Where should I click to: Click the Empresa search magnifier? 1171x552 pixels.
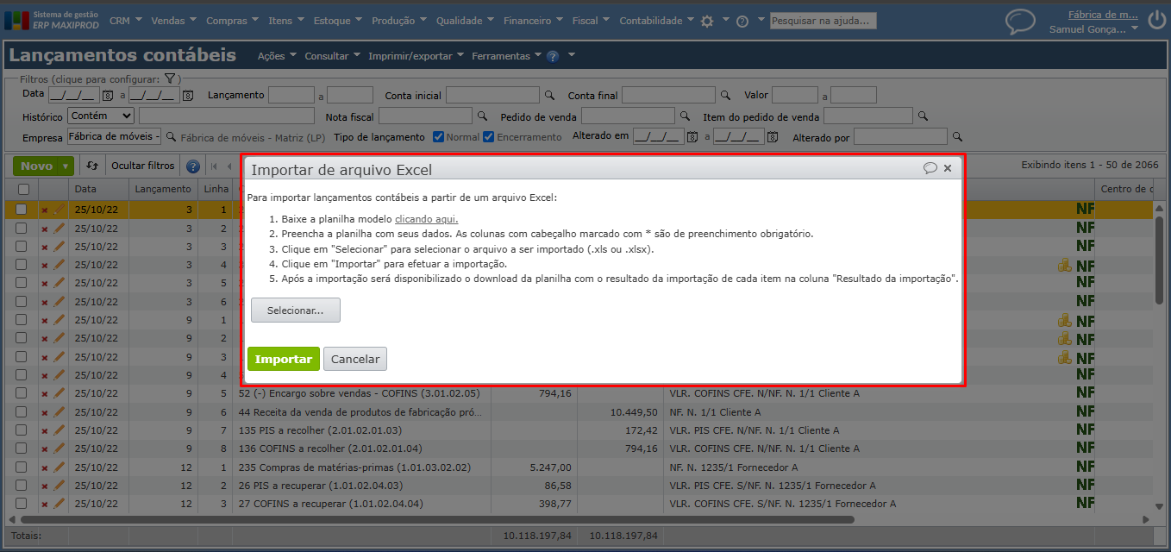pos(171,136)
